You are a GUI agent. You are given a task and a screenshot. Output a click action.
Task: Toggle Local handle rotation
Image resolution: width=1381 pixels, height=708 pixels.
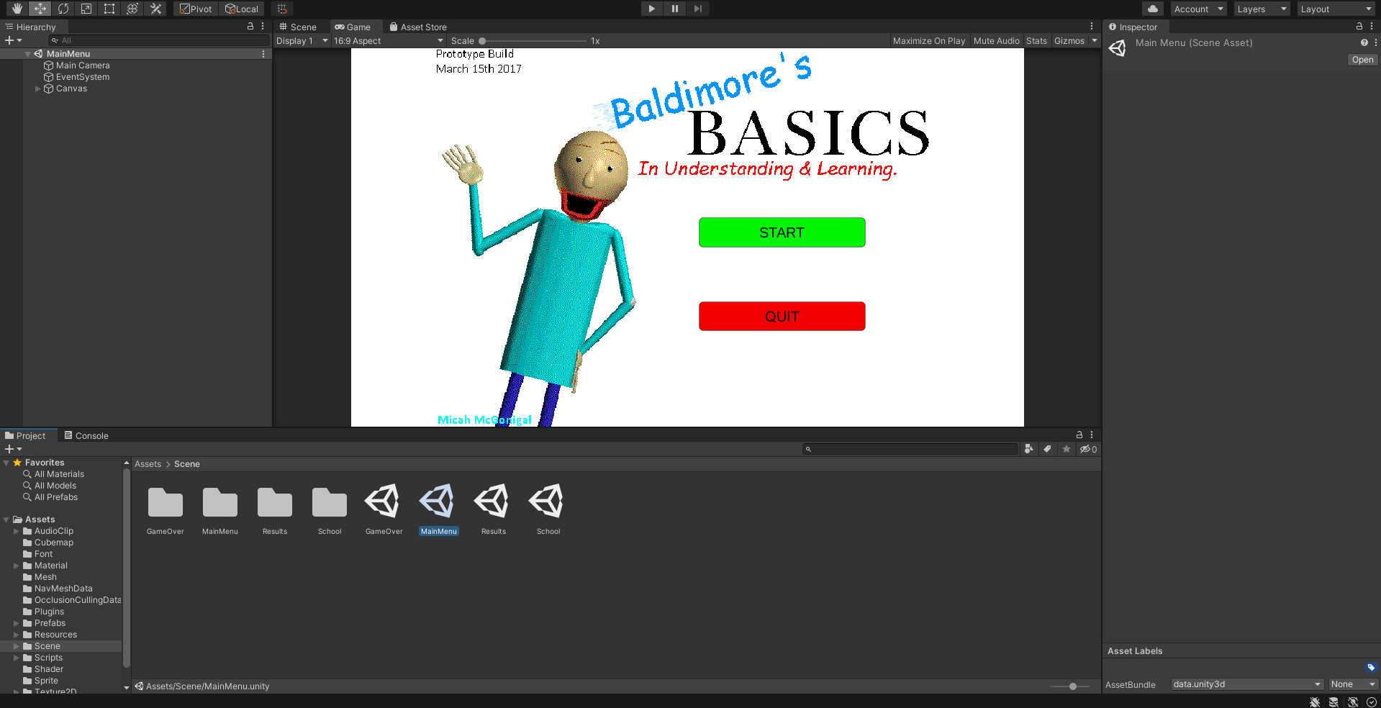[242, 9]
